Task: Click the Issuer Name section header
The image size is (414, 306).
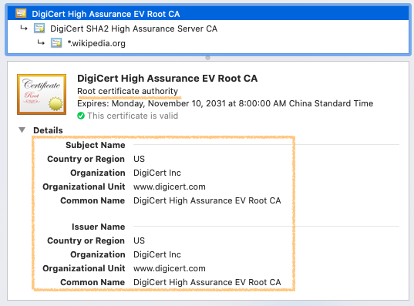Action: pyautogui.click(x=98, y=227)
